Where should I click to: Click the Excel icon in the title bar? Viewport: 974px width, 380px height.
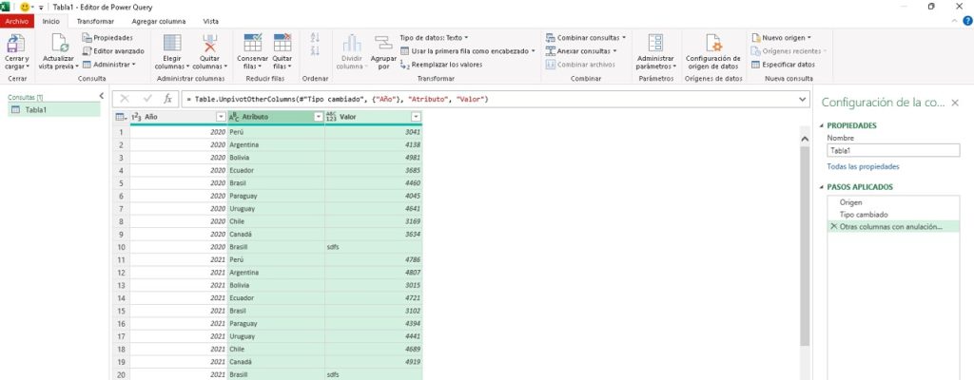pos(7,7)
